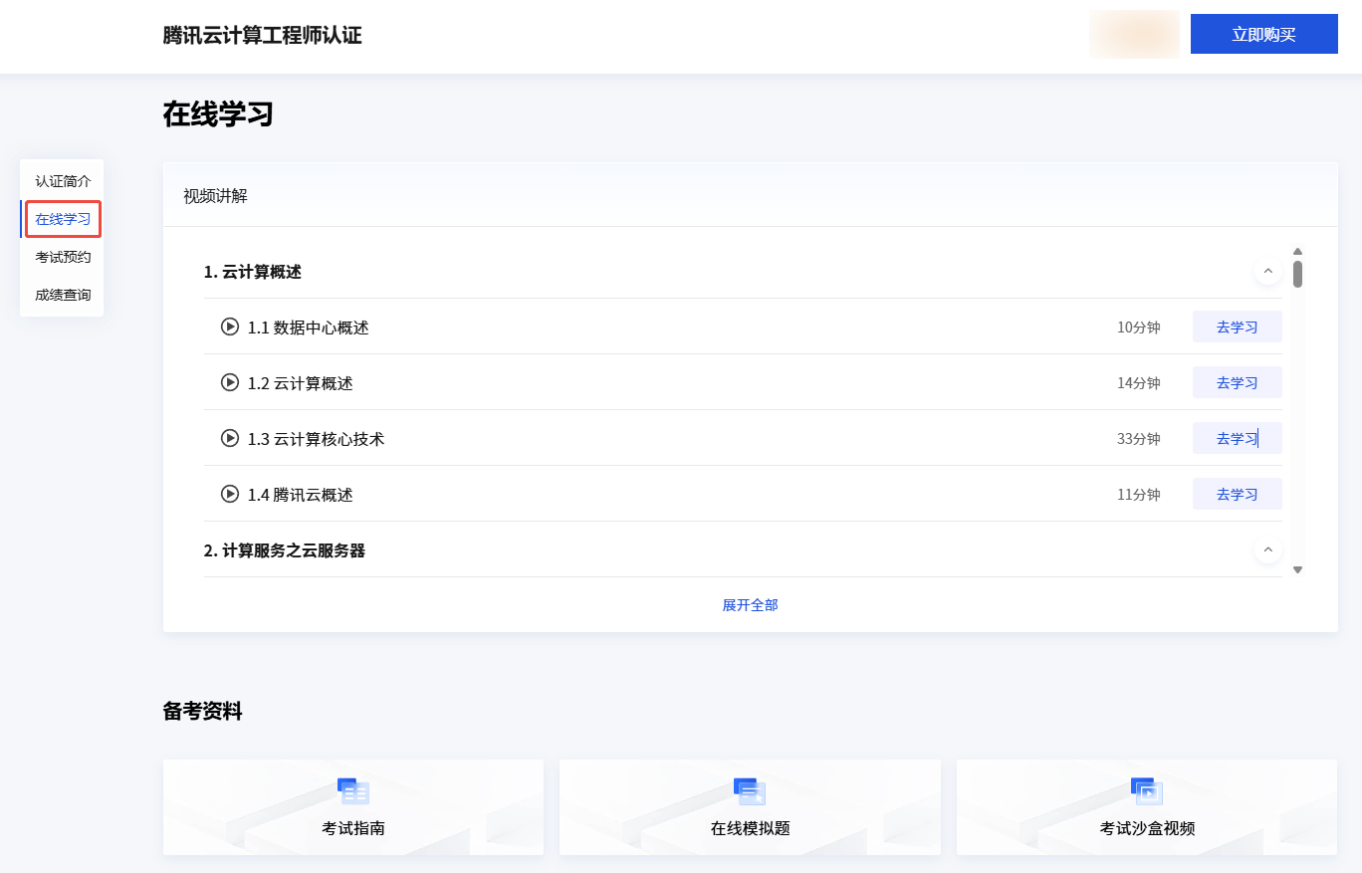Go to 考试预约 in the side navigation
The width and height of the screenshot is (1362, 873).
(x=63, y=257)
